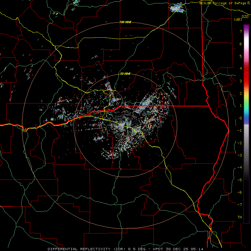Click the 6 dB value on color scale
Image resolution: width=251 pixels, height=251 pixels.
click(241, 44)
